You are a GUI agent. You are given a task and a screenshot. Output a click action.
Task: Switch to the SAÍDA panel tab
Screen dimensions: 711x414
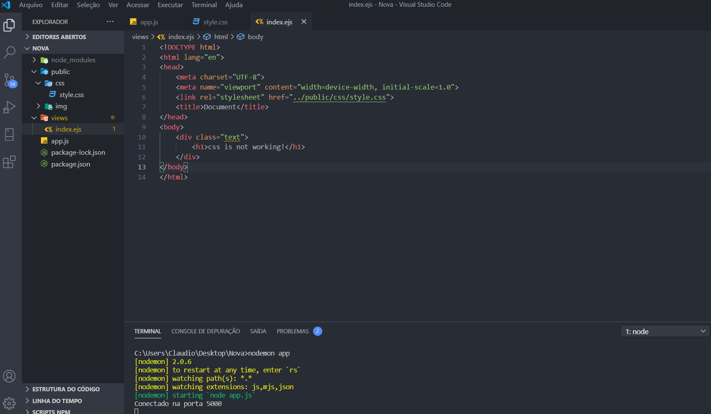(x=258, y=331)
